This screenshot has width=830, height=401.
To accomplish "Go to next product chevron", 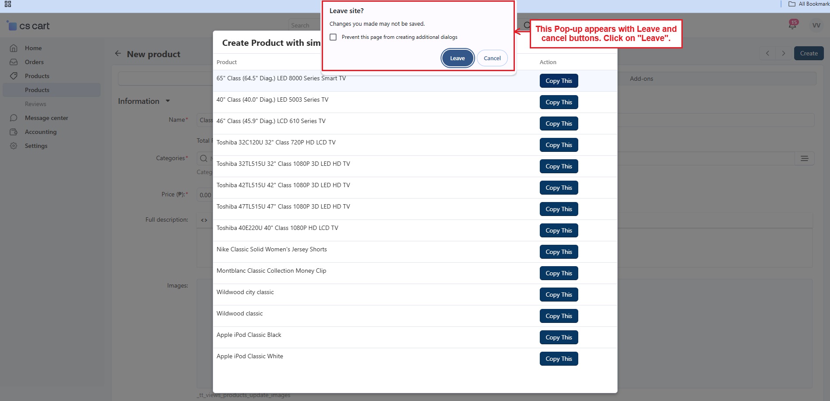I will pos(783,53).
